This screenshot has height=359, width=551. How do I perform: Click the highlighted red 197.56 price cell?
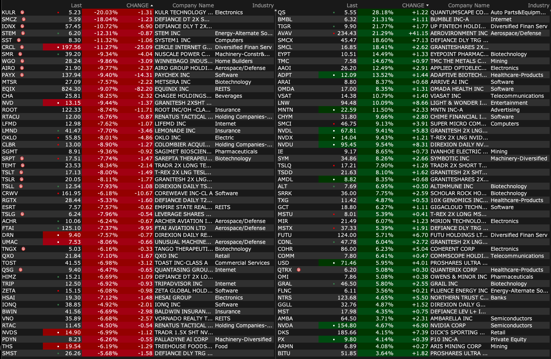pyautogui.click(x=71, y=47)
